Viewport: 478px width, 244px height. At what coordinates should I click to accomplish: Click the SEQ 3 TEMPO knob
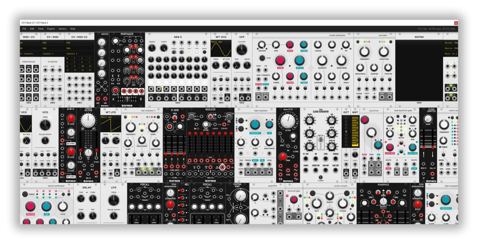point(152,48)
